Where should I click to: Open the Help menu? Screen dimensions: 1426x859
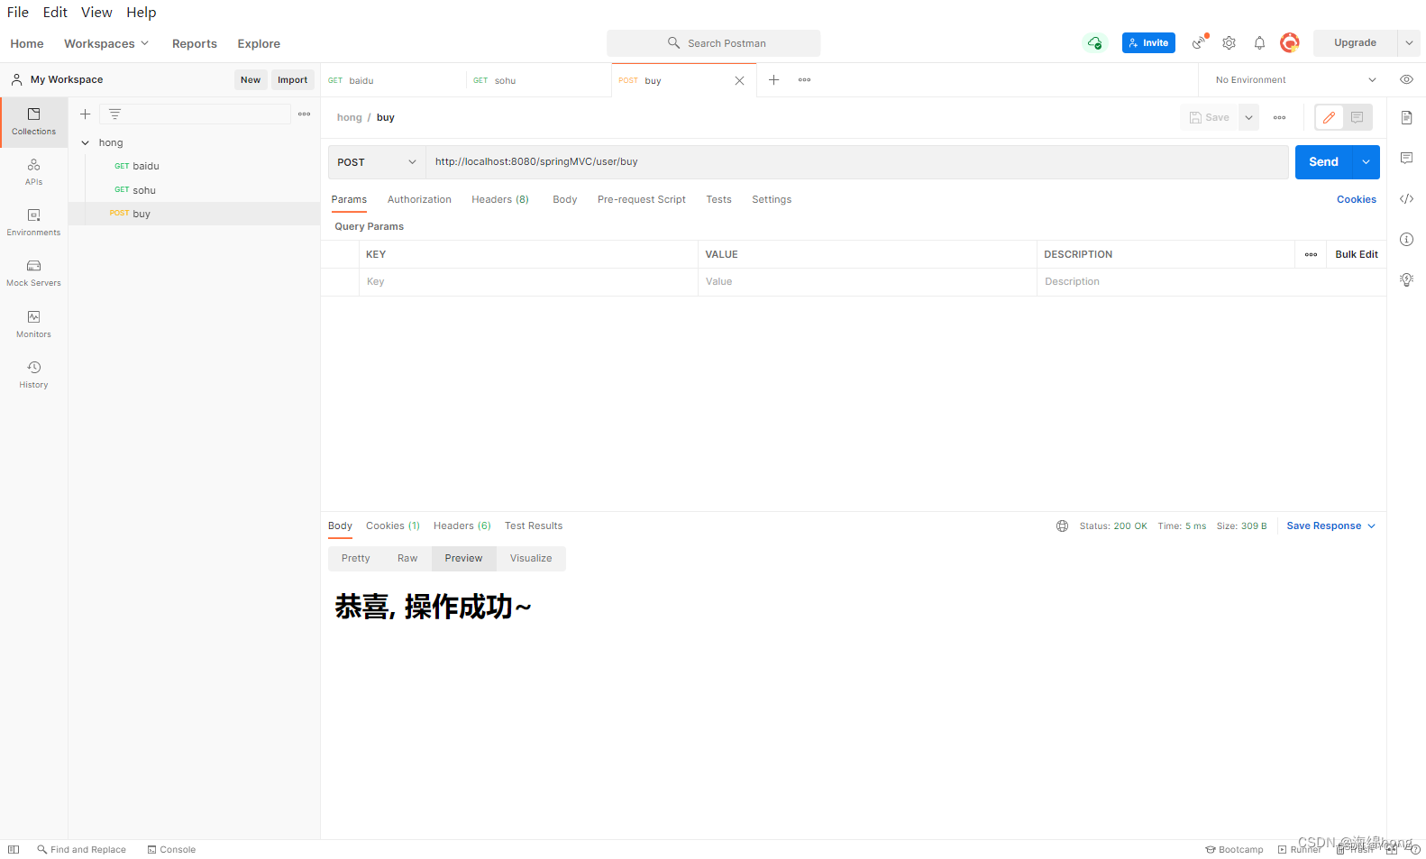click(x=141, y=12)
